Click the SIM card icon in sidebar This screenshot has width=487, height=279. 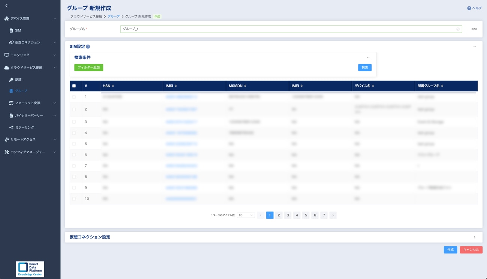[11, 30]
